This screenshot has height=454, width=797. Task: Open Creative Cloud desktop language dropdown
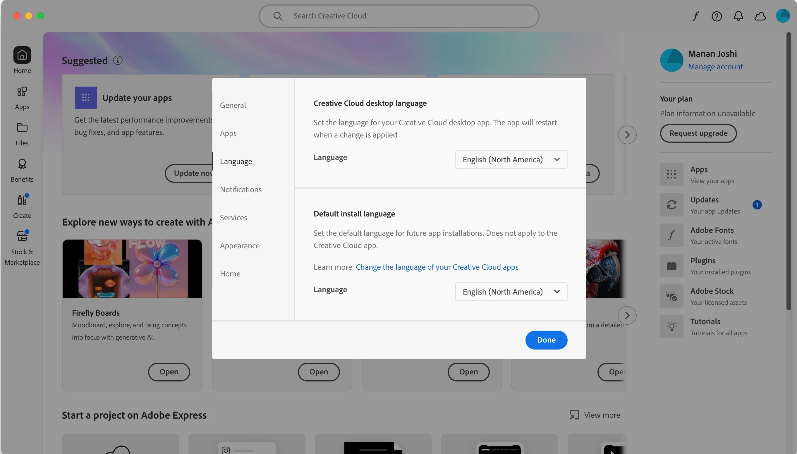(511, 159)
